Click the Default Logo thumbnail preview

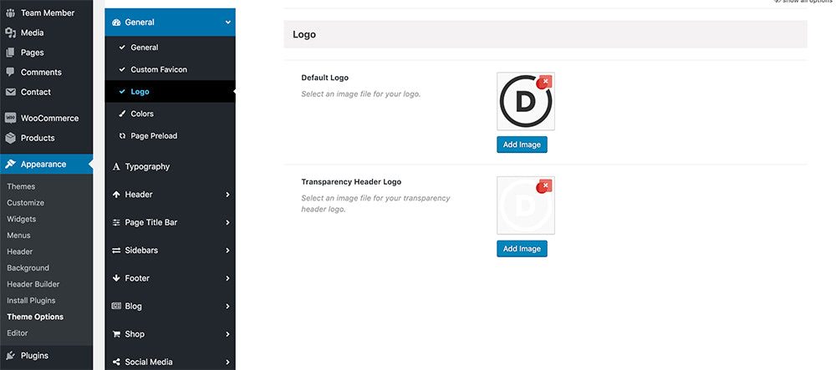[x=526, y=101]
